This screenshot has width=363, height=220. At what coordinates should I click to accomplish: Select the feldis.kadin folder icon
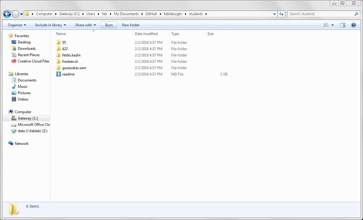(x=59, y=55)
